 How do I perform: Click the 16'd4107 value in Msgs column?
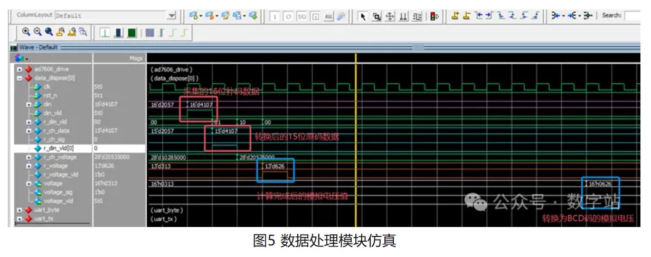(x=105, y=104)
